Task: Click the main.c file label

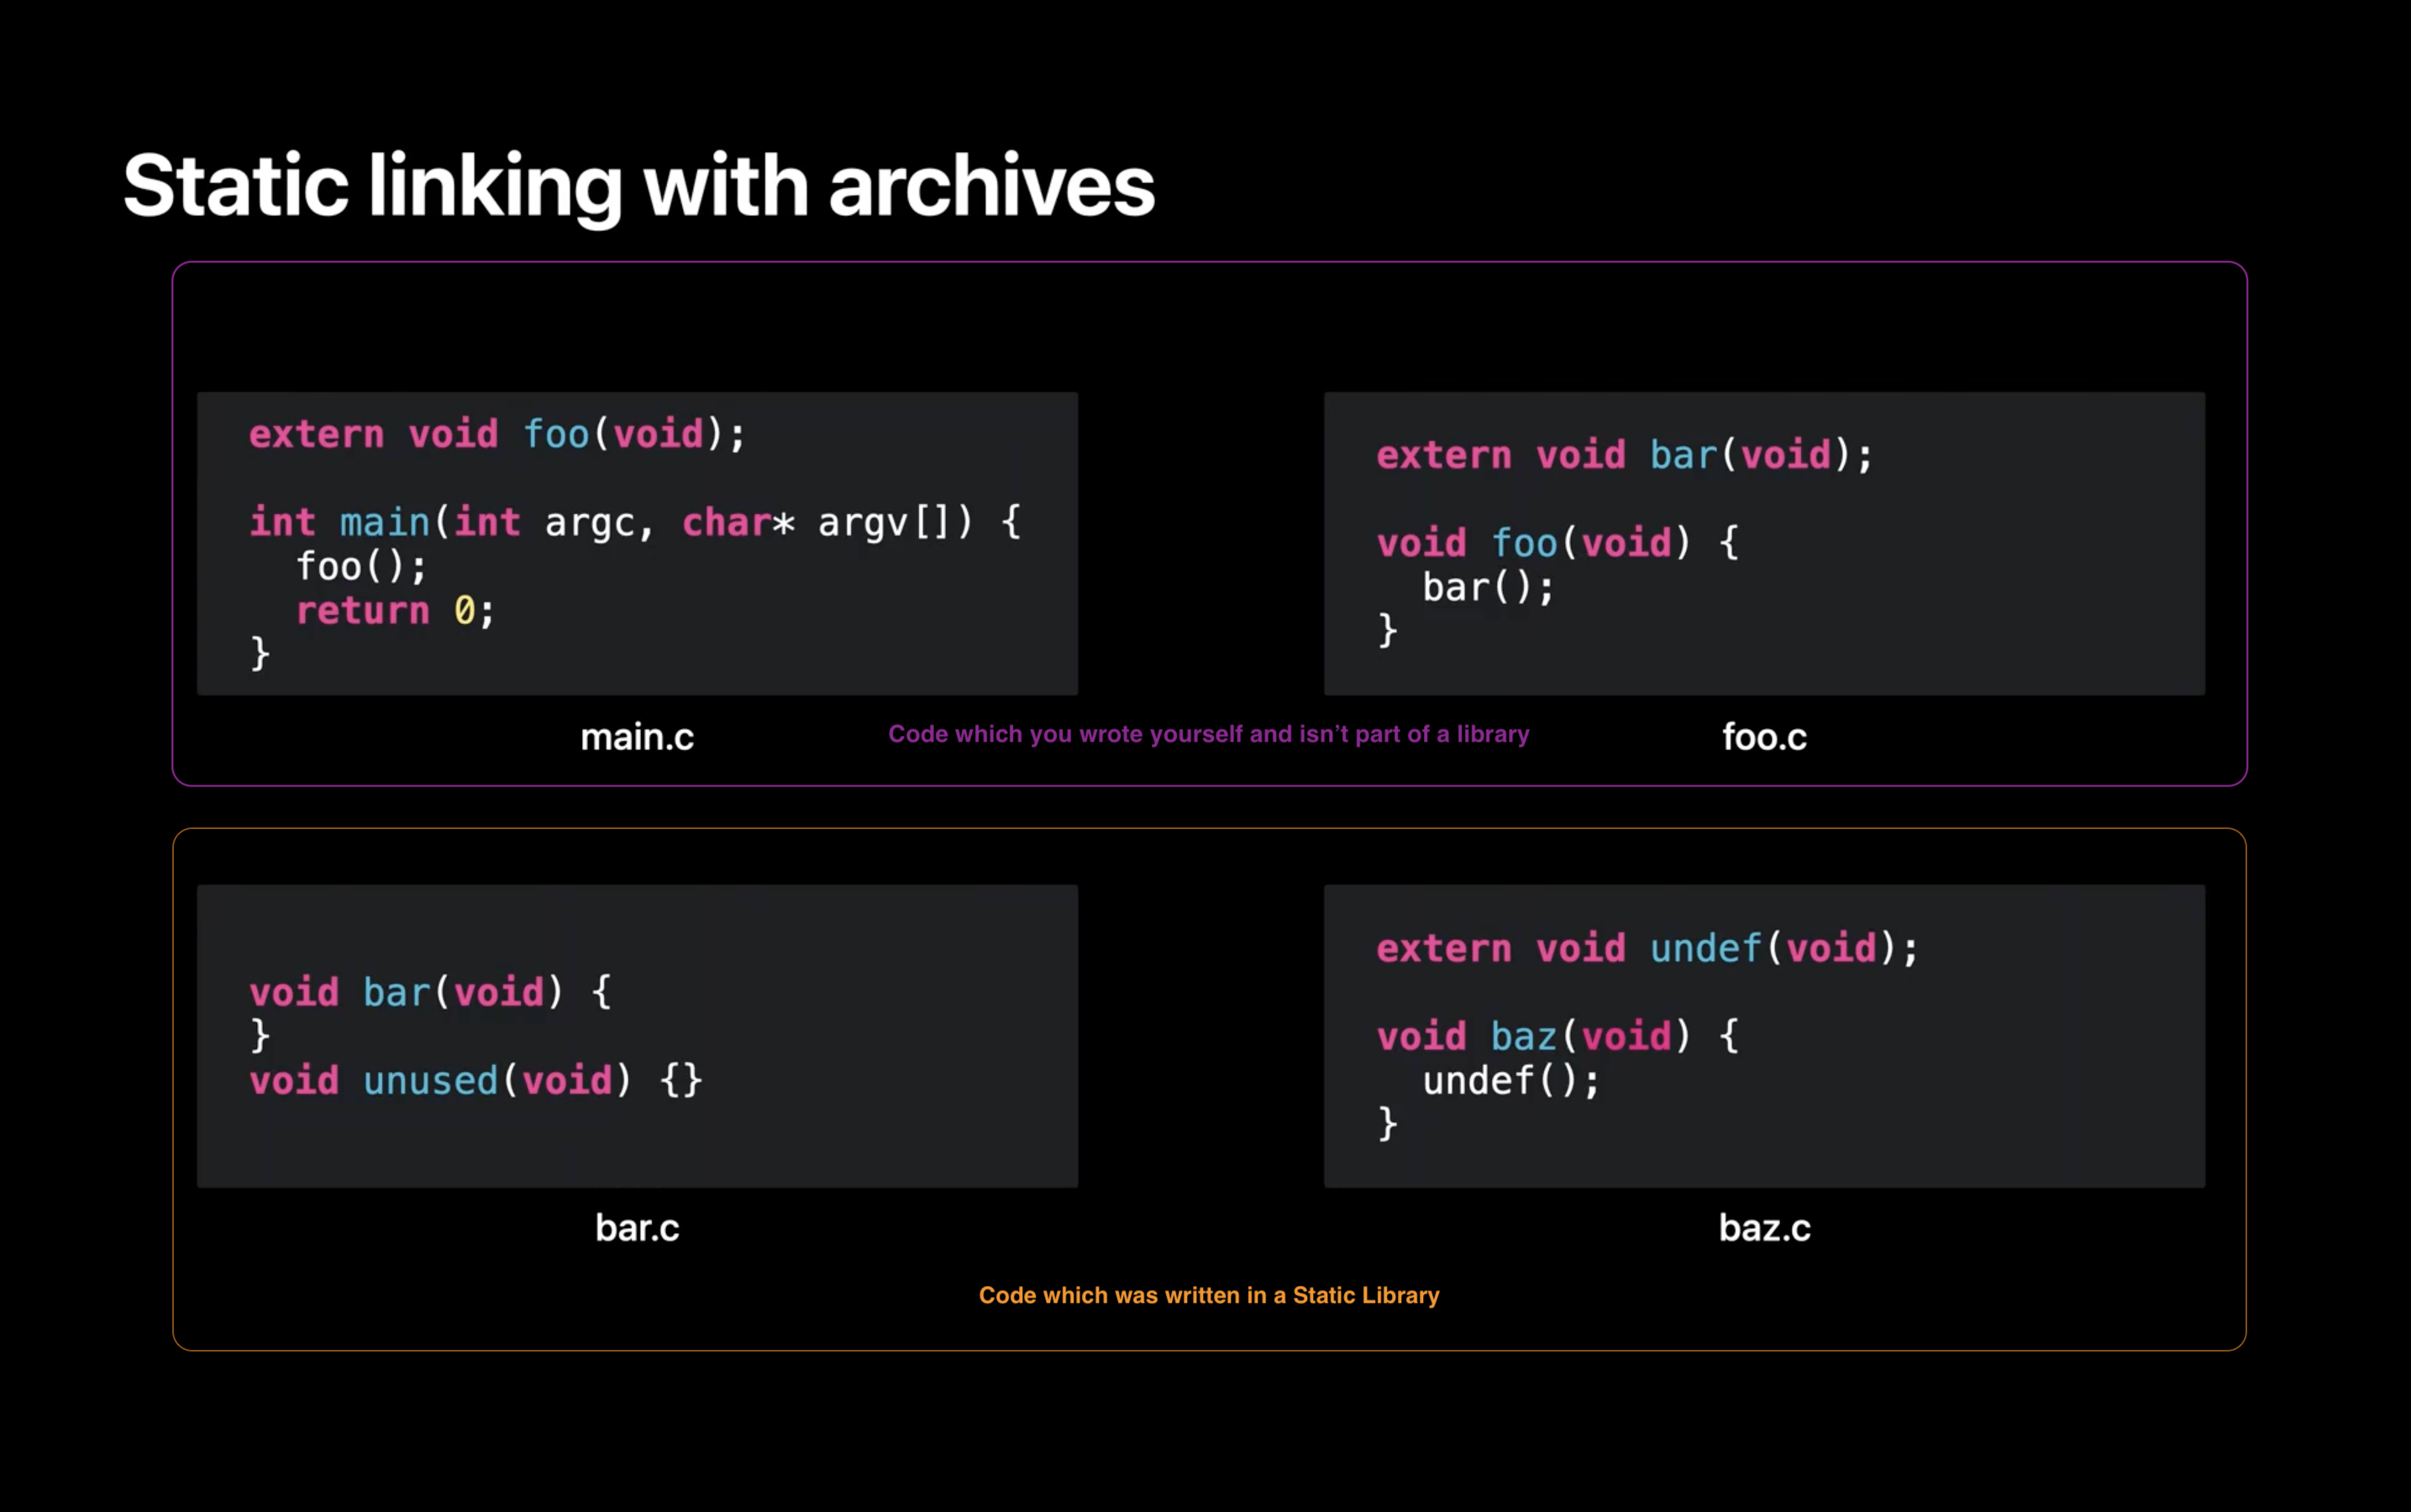Action: (x=637, y=737)
